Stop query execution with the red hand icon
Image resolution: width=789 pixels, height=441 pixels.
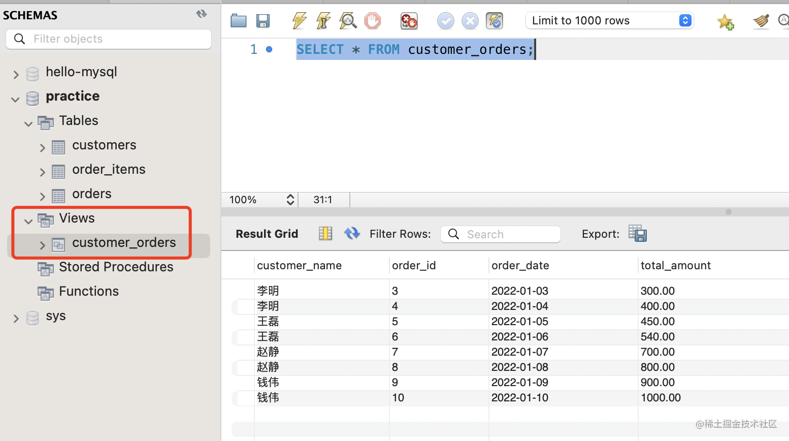pyautogui.click(x=372, y=21)
